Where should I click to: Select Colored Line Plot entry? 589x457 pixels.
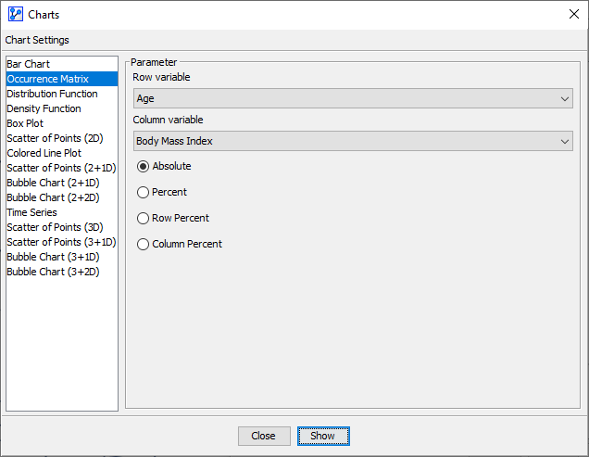[x=44, y=153]
